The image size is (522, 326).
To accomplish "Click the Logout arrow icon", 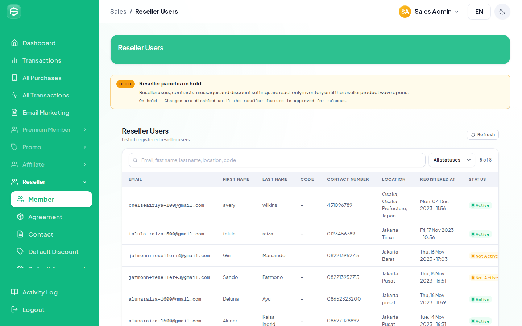I will coord(14,309).
